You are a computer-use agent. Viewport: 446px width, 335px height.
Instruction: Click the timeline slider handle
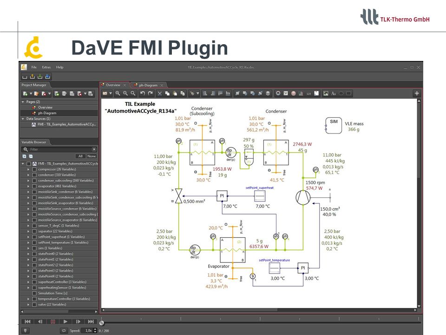(x=102, y=323)
